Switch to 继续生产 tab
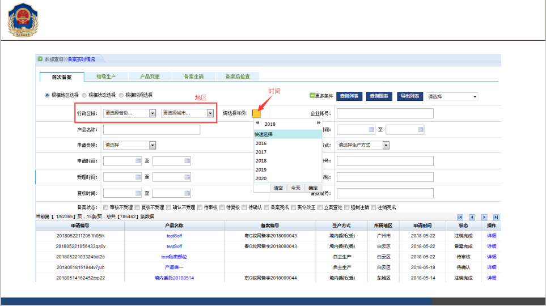 coord(106,76)
